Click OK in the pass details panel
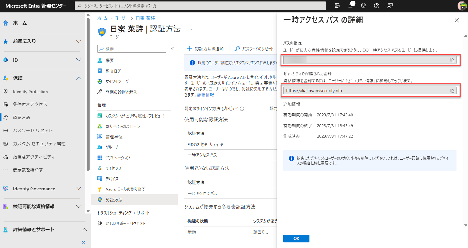This screenshot has width=468, height=248. pyautogui.click(x=296, y=238)
